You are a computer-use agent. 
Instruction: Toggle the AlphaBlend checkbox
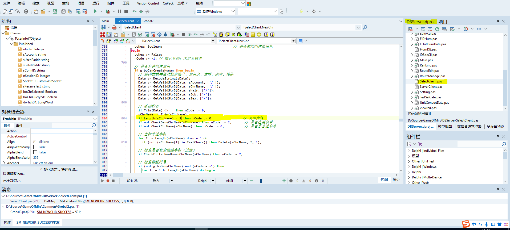[x=35, y=152]
